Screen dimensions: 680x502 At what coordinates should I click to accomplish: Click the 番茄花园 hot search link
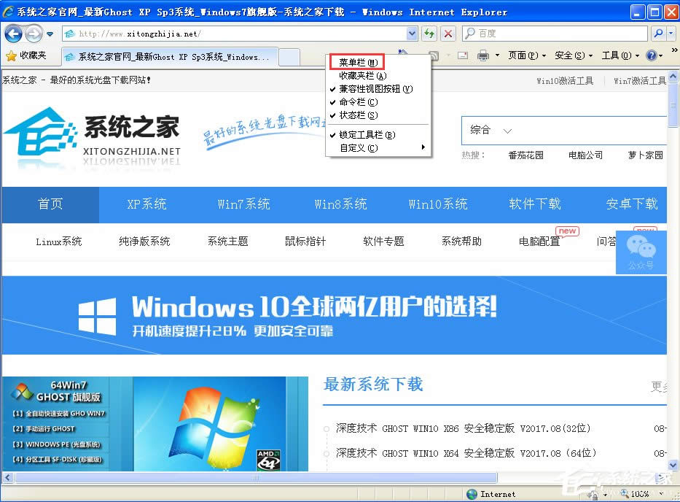pyautogui.click(x=526, y=155)
